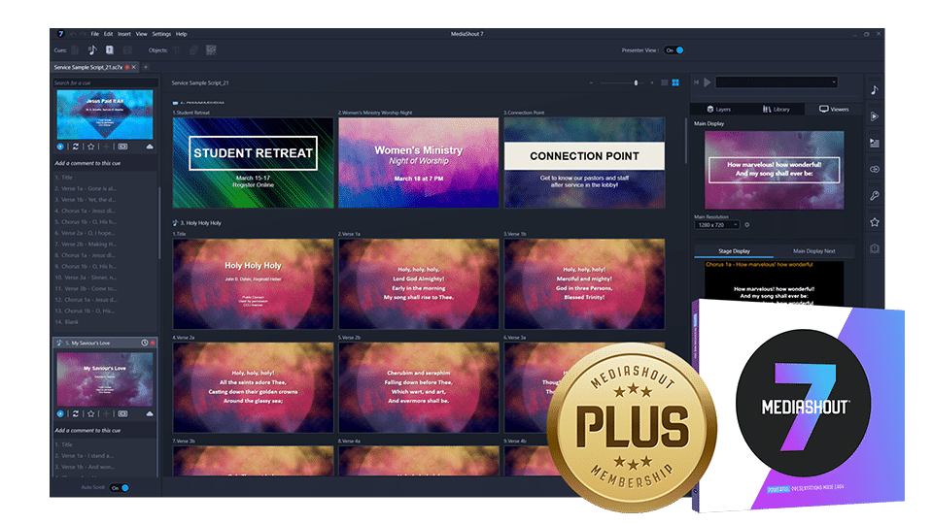Toggle the blue circle under My Saviour's Love thumbnail
The height and width of the screenshot is (524, 933).
[x=60, y=413]
